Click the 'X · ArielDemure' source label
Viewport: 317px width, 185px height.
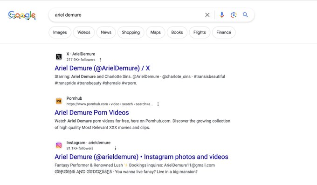(x=81, y=54)
